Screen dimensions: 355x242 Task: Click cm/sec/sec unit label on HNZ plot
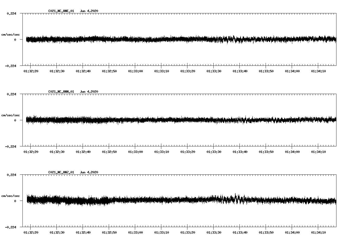point(11,196)
